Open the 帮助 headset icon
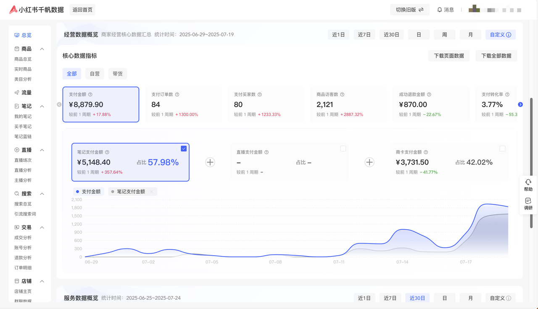Viewport: 538px width, 309px height. tap(528, 182)
